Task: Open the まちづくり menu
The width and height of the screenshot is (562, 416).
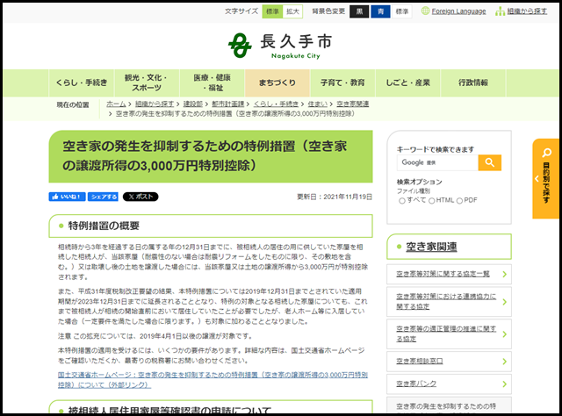Action: click(277, 82)
